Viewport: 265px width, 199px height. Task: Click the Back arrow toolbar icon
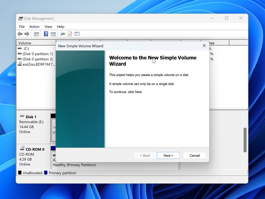(20, 34)
